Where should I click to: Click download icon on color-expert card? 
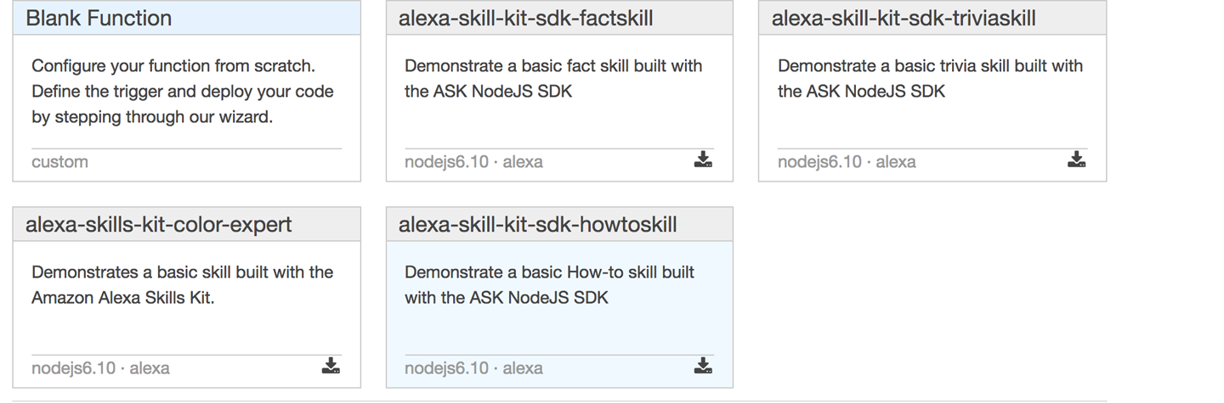pyautogui.click(x=331, y=366)
